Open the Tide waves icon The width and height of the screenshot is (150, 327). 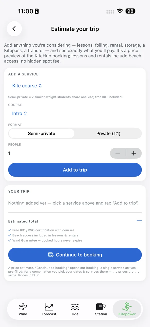coord(75,307)
